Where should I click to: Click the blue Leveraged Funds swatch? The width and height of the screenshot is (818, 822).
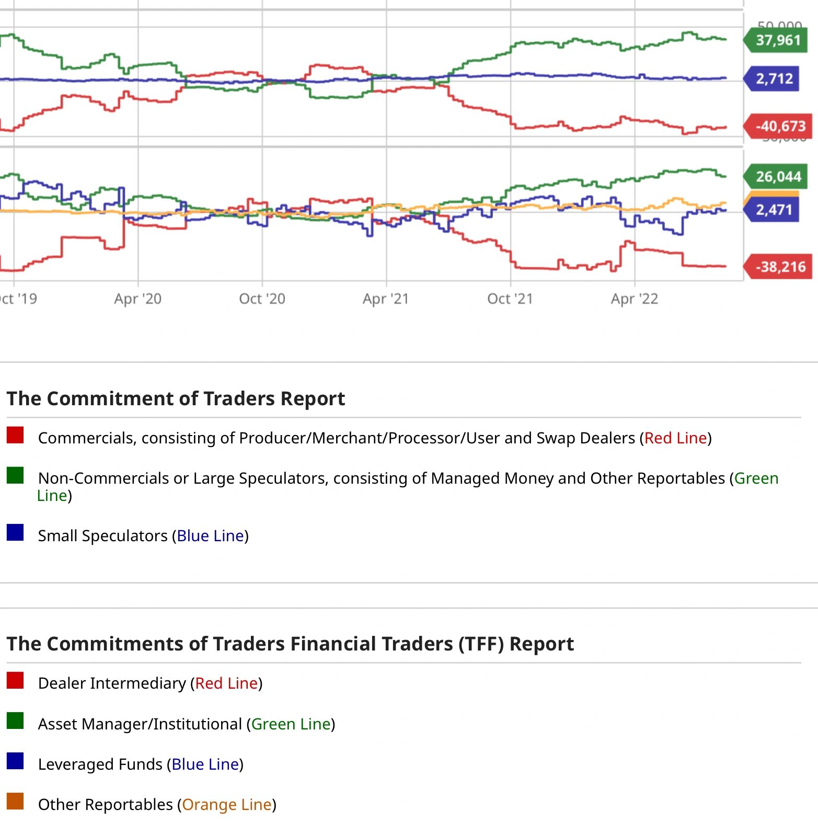(x=15, y=761)
